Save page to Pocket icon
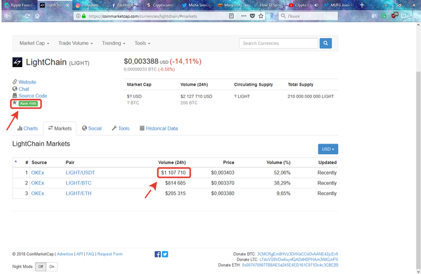The width and height of the screenshot is (421, 274). 253,16
